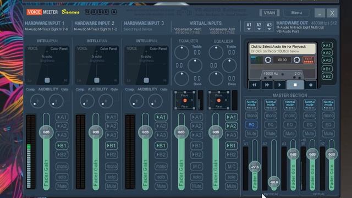Toggle B2 routing on Hardware Input 3
352x198 pixels.
coord(161,155)
